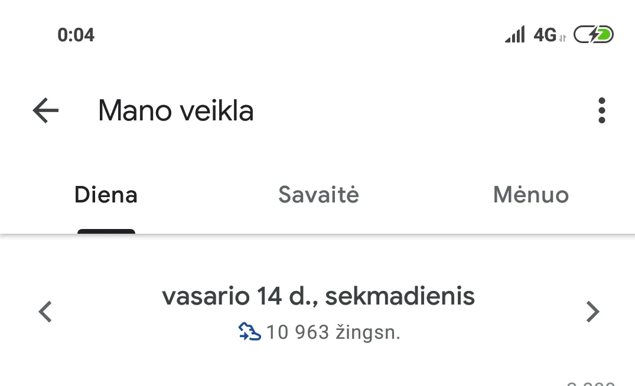Switch to the Mėnuo tab

[x=530, y=195]
